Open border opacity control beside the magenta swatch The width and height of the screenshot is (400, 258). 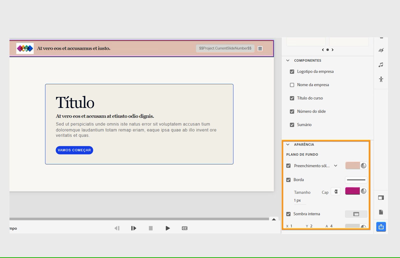point(363,191)
